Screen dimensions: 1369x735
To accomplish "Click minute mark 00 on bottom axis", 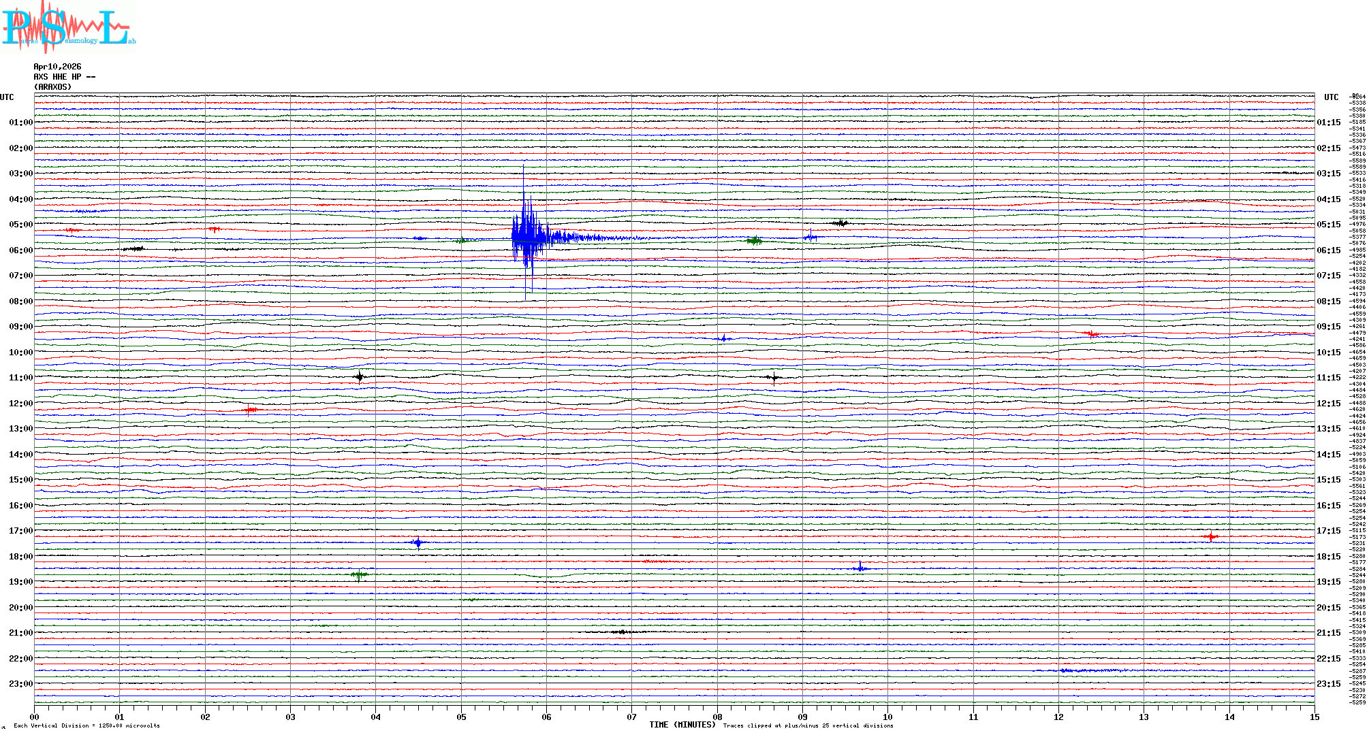I will coord(35,717).
